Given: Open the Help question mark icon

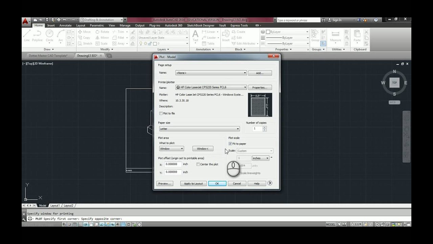Looking at the screenshot, I should (x=375, y=20).
